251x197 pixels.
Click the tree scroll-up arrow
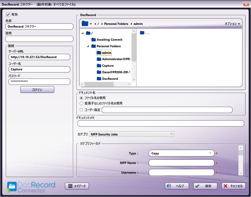pyautogui.click(x=134, y=31)
